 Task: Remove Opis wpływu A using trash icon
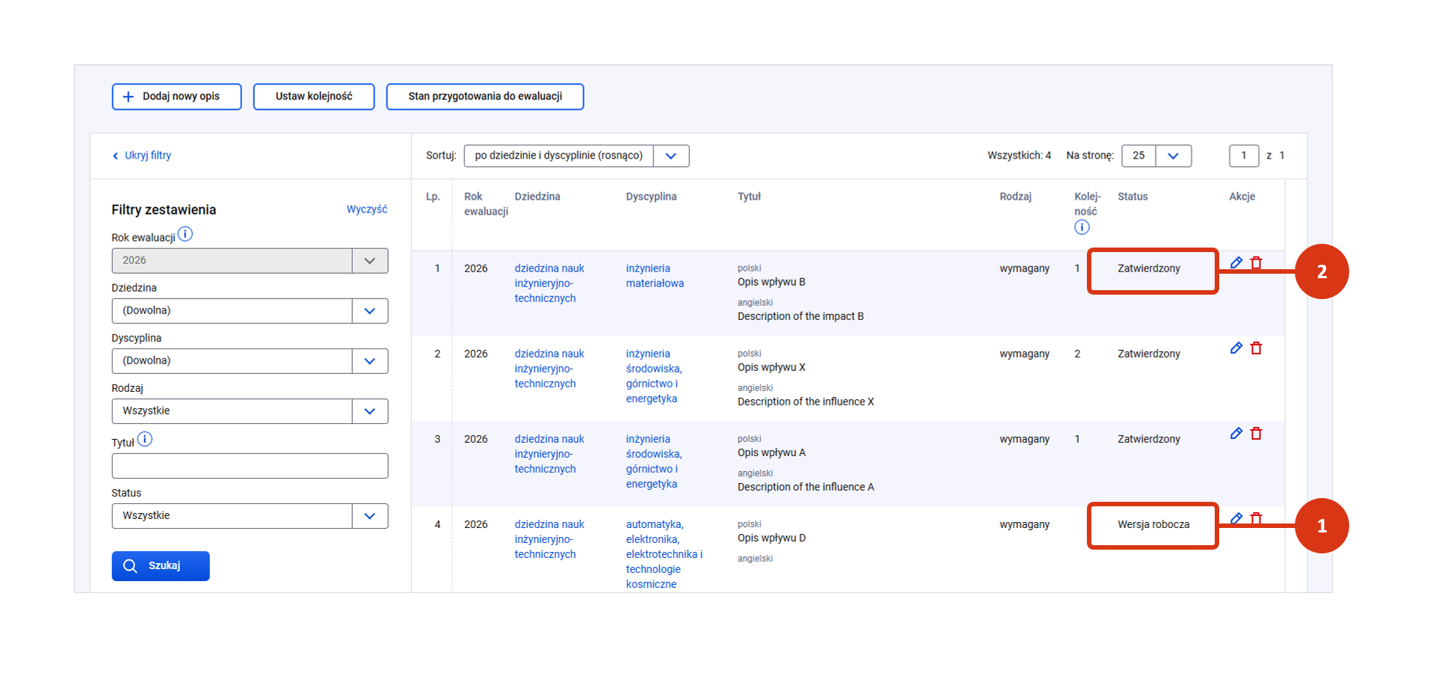pos(1256,433)
